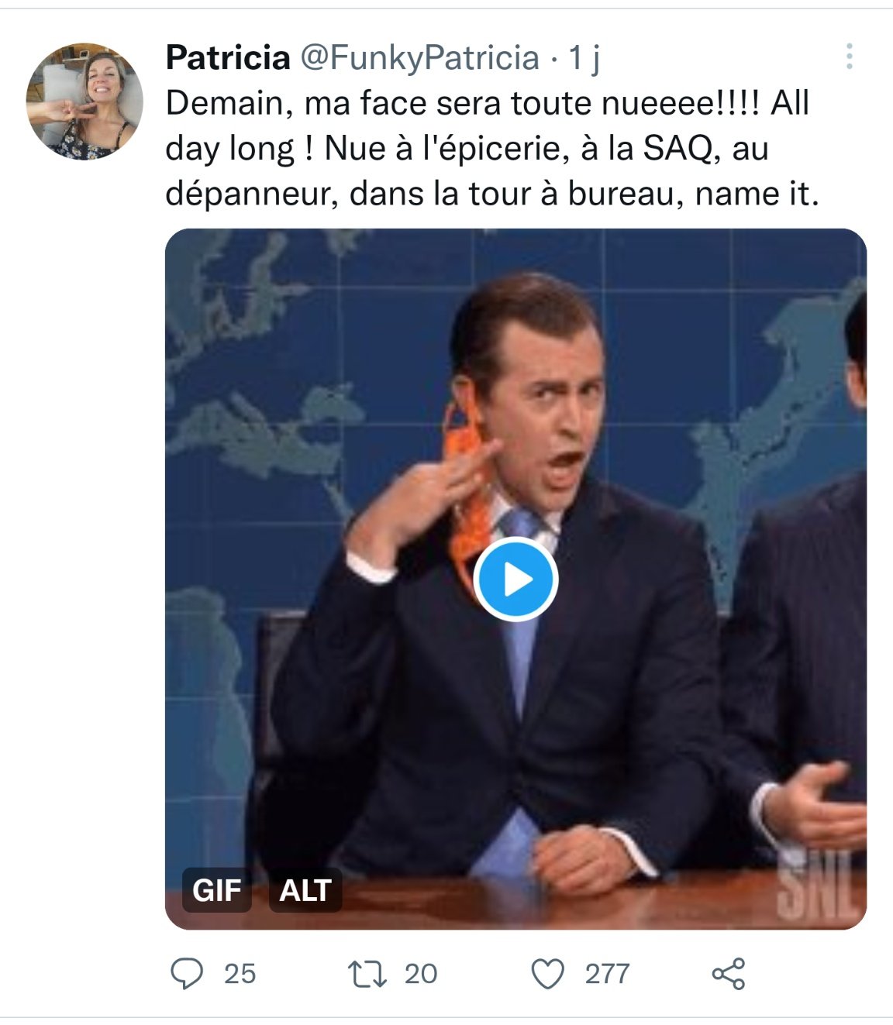This screenshot has width=893, height=1025.
Task: Open the @FunkyPatricia handle link
Action: coord(419,58)
